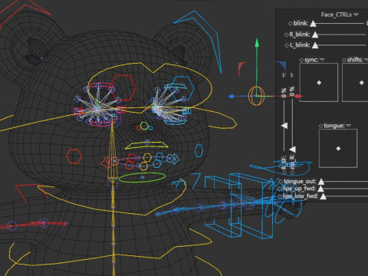This screenshot has width=368, height=276.
Task: Select the red X-axis arrow of the gizmo
Action: [x=298, y=97]
